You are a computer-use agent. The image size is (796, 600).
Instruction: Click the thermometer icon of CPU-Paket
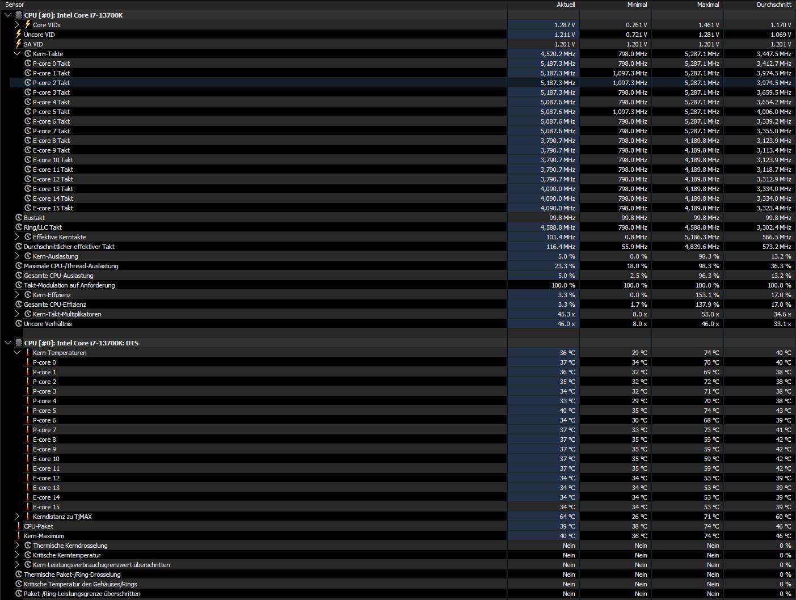click(19, 526)
